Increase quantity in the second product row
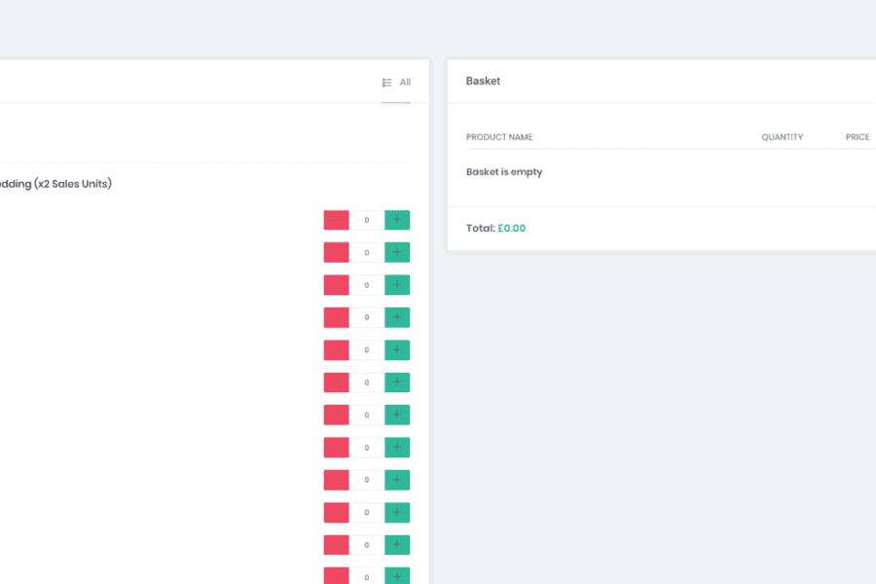This screenshot has width=876, height=584. (397, 252)
